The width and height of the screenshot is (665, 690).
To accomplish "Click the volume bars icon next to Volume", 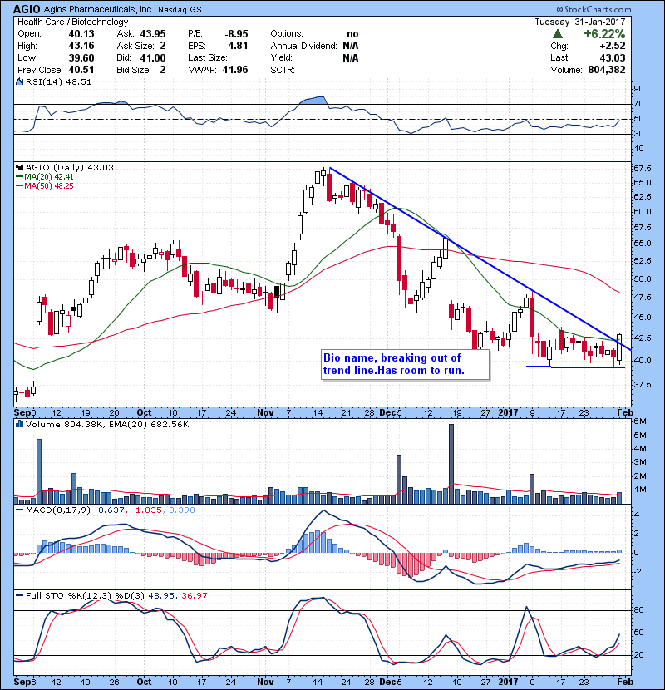I will point(19,424).
